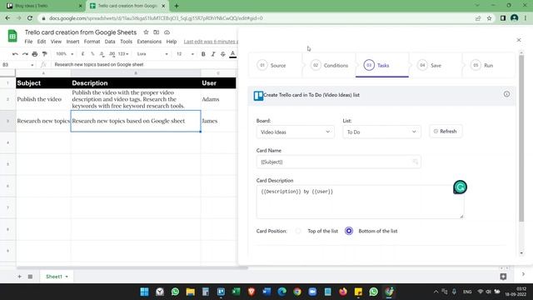Apply currency format icon

(82, 54)
